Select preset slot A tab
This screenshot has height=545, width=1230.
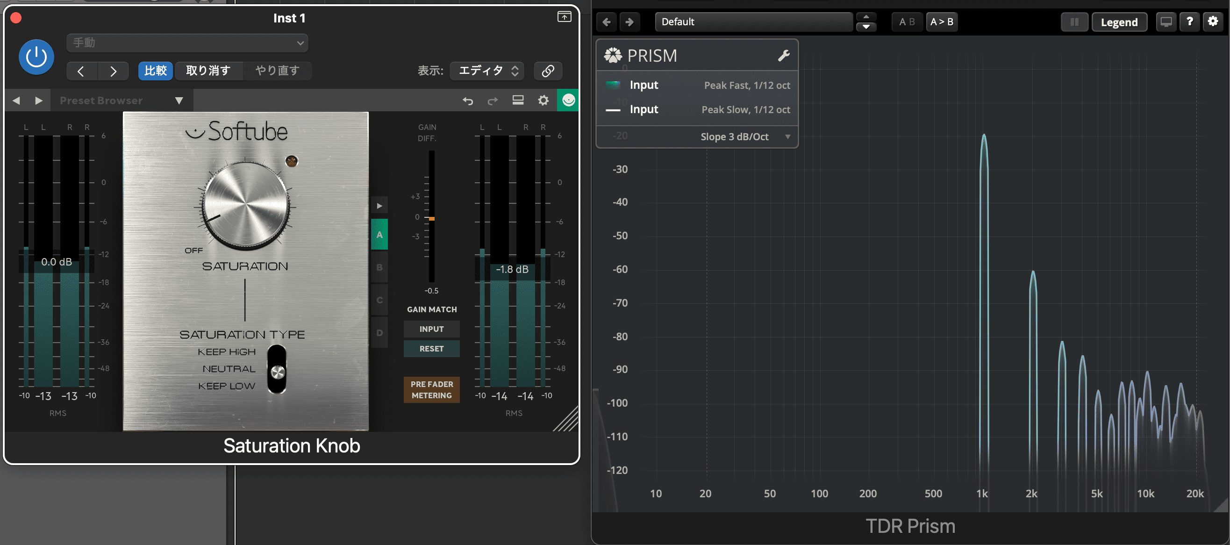tap(379, 235)
